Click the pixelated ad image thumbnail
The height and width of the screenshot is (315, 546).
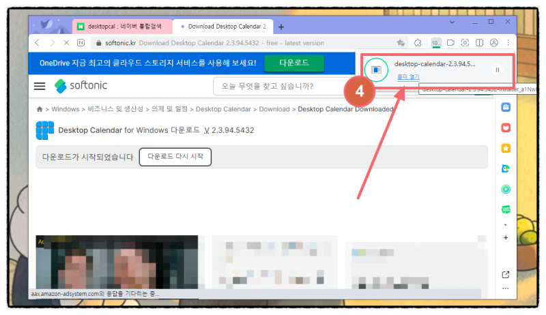pyautogui.click(x=117, y=262)
